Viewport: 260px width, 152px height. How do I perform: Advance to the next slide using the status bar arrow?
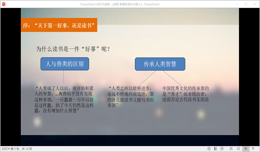click(x=222, y=148)
